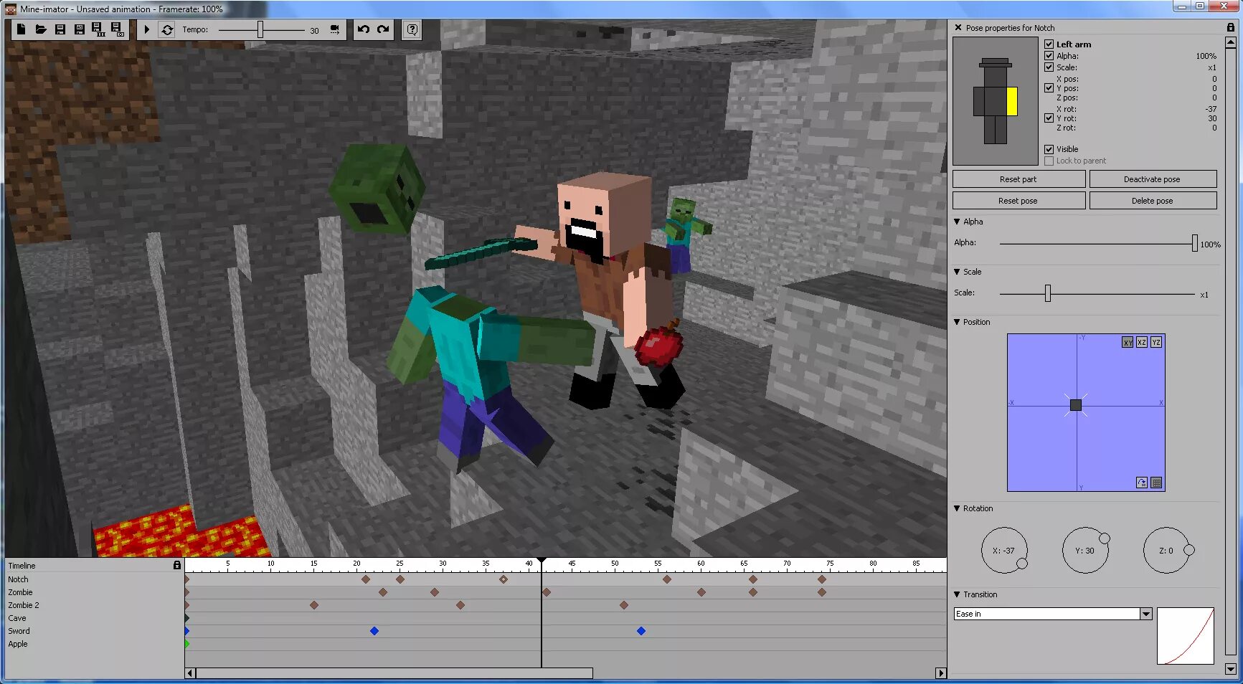Uncheck the Visible checkbox
1243x684 pixels.
click(x=1049, y=149)
